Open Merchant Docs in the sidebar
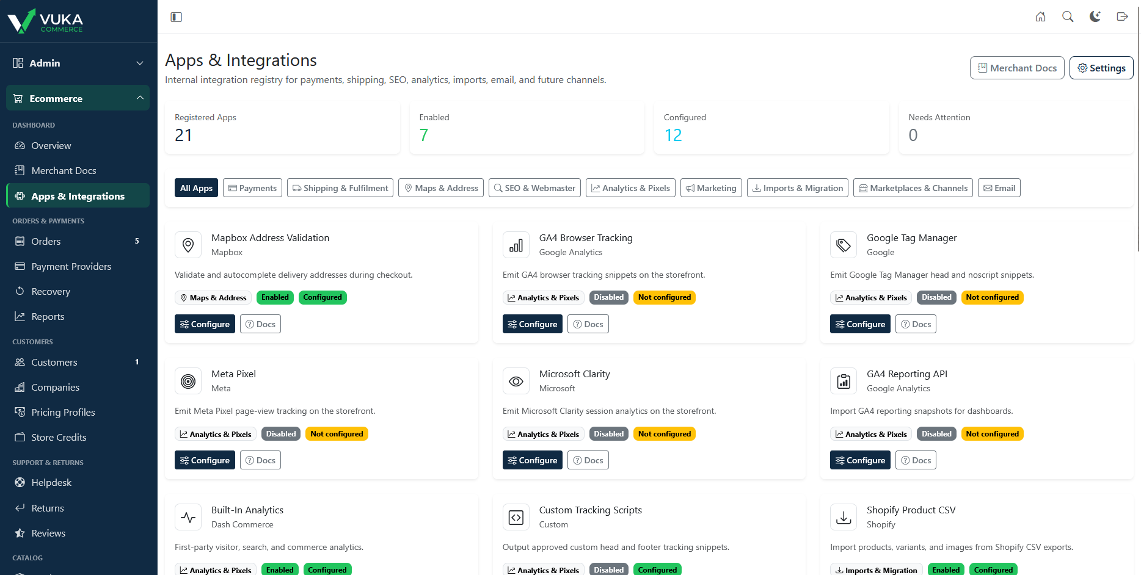Viewport: 1141px width, 575px height. tap(78, 170)
